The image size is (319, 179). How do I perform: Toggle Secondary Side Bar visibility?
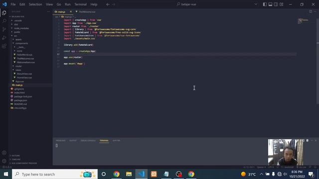[276, 4]
